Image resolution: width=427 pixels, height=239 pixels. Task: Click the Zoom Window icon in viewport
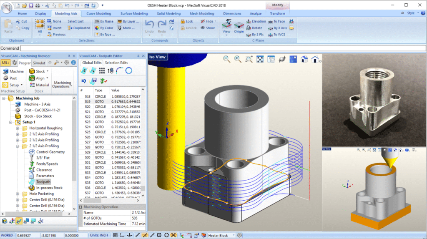click(x=249, y=59)
